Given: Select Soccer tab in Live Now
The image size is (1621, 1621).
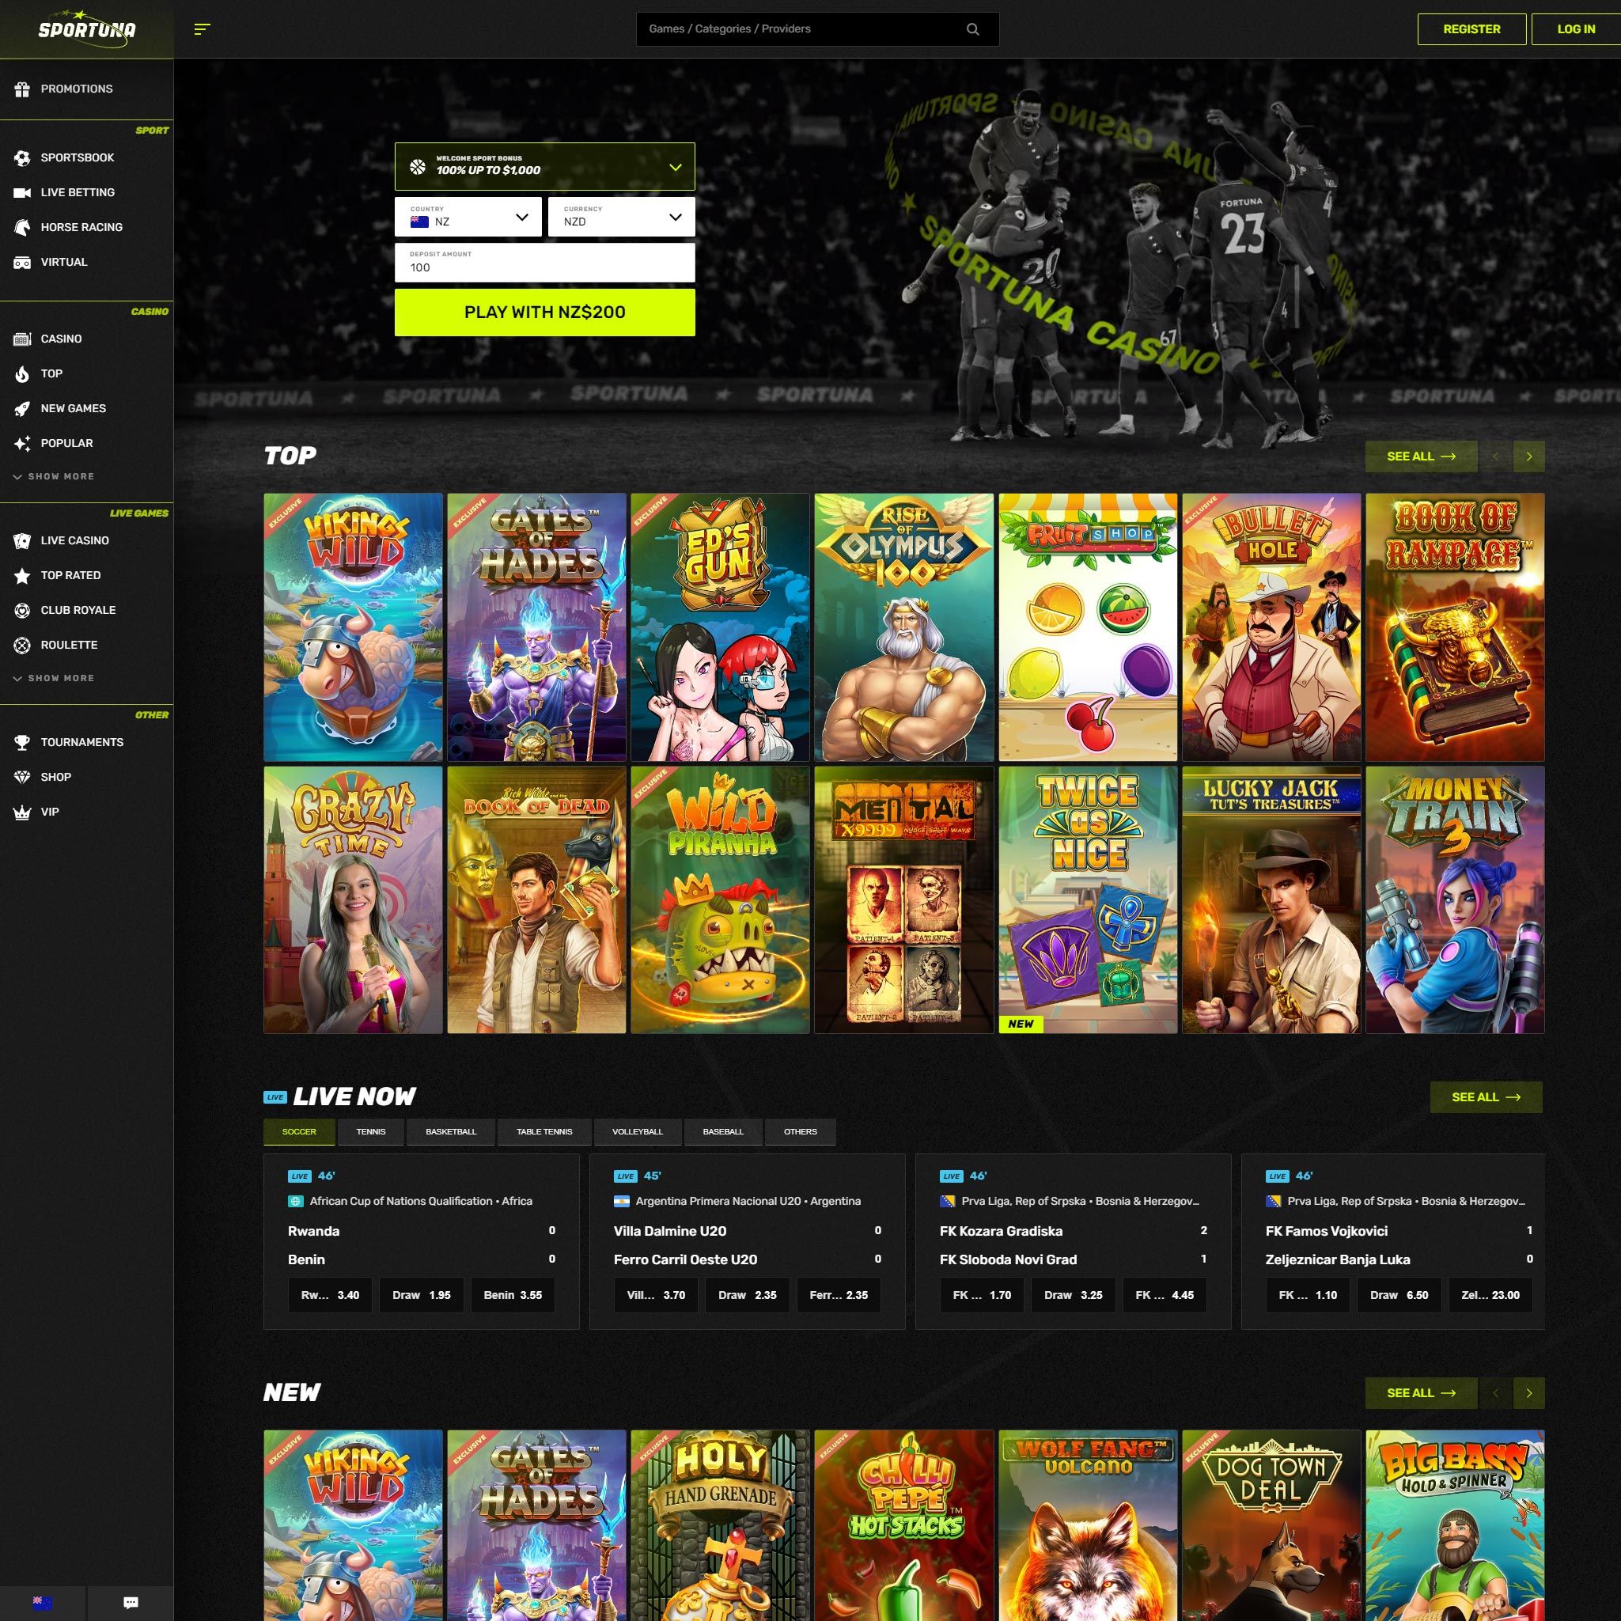Looking at the screenshot, I should [x=300, y=1132].
